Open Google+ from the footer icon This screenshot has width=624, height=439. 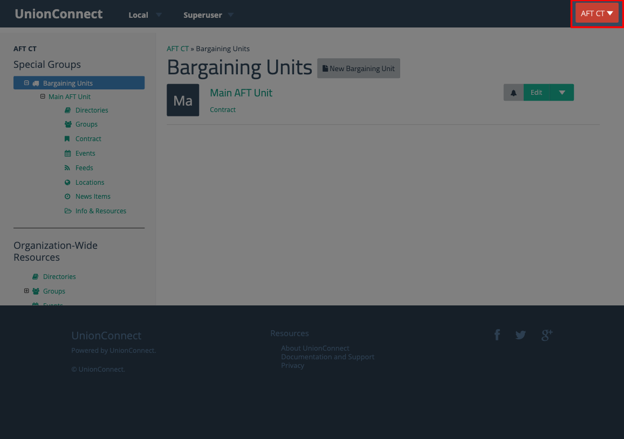tap(546, 335)
